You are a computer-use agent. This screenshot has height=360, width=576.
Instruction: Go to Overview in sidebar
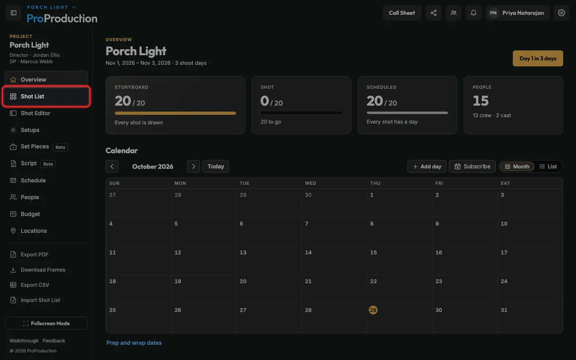(x=46, y=80)
